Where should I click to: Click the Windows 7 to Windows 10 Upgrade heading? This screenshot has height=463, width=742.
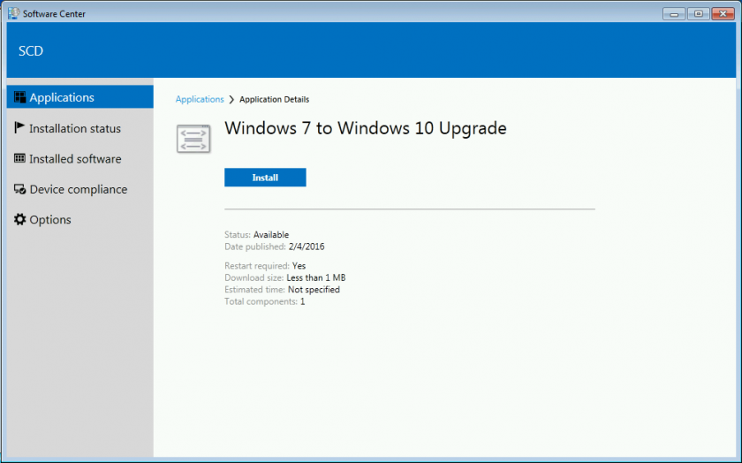(366, 129)
